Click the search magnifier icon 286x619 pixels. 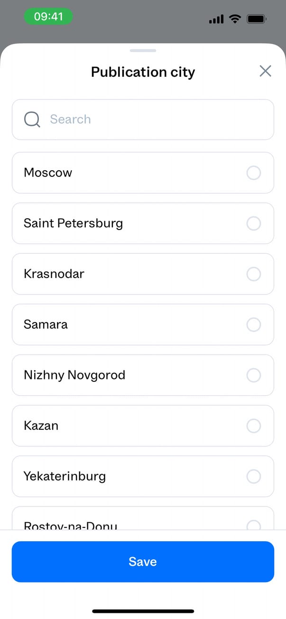tap(32, 120)
